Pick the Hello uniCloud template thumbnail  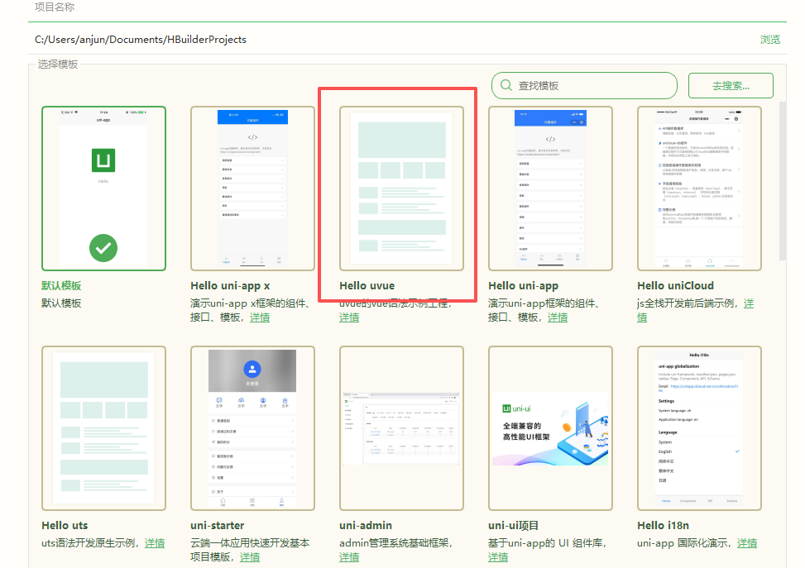[699, 188]
